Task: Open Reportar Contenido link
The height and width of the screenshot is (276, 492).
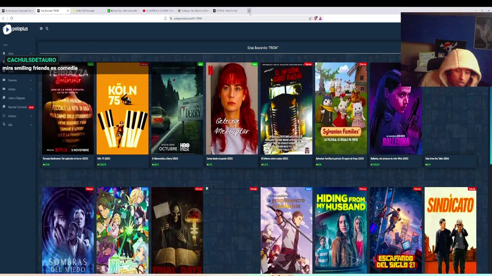Action: 18,107
